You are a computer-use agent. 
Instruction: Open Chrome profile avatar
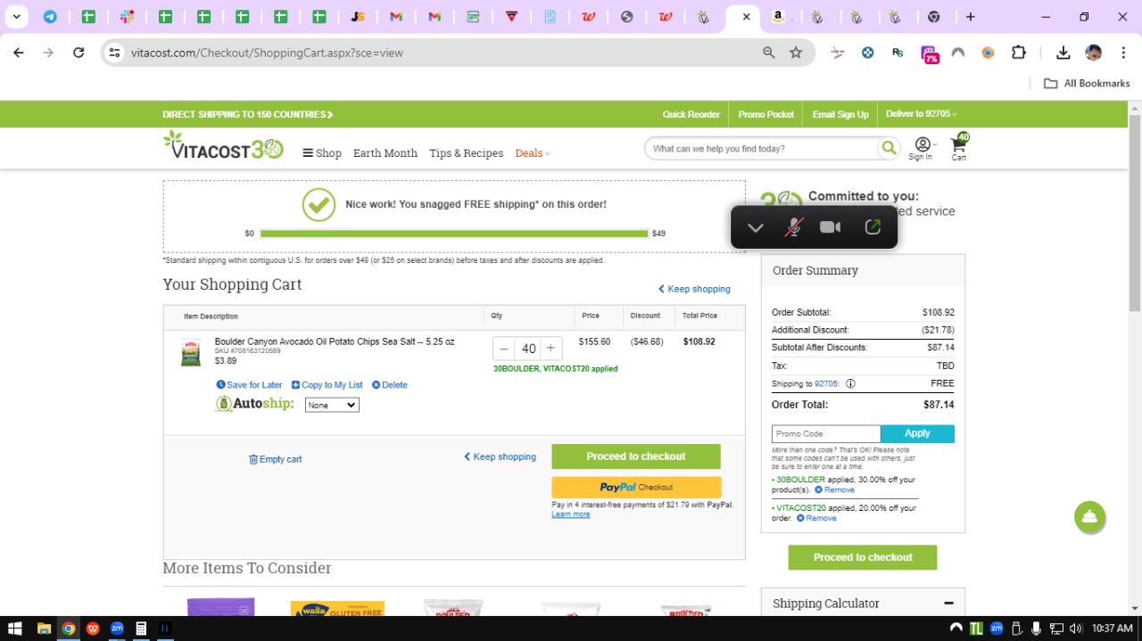pyautogui.click(x=1093, y=53)
